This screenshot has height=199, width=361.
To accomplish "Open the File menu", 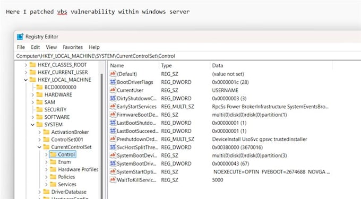I will click(21, 47).
